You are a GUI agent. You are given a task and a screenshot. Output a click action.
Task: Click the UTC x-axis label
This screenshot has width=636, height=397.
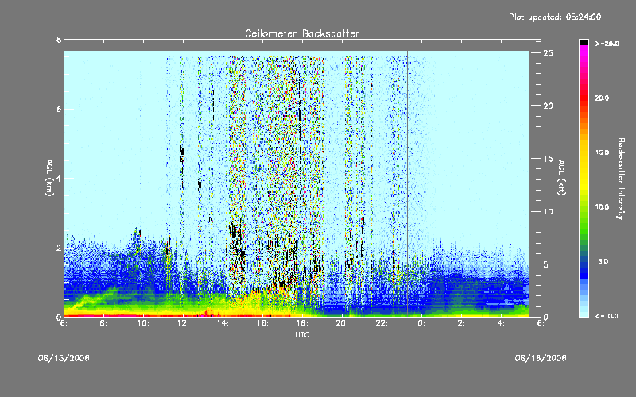[302, 334]
